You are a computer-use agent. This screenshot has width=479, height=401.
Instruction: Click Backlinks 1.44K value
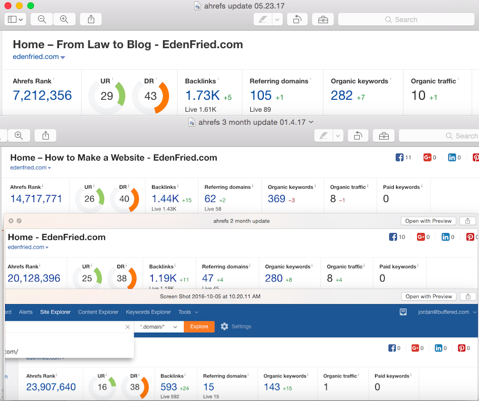click(165, 199)
